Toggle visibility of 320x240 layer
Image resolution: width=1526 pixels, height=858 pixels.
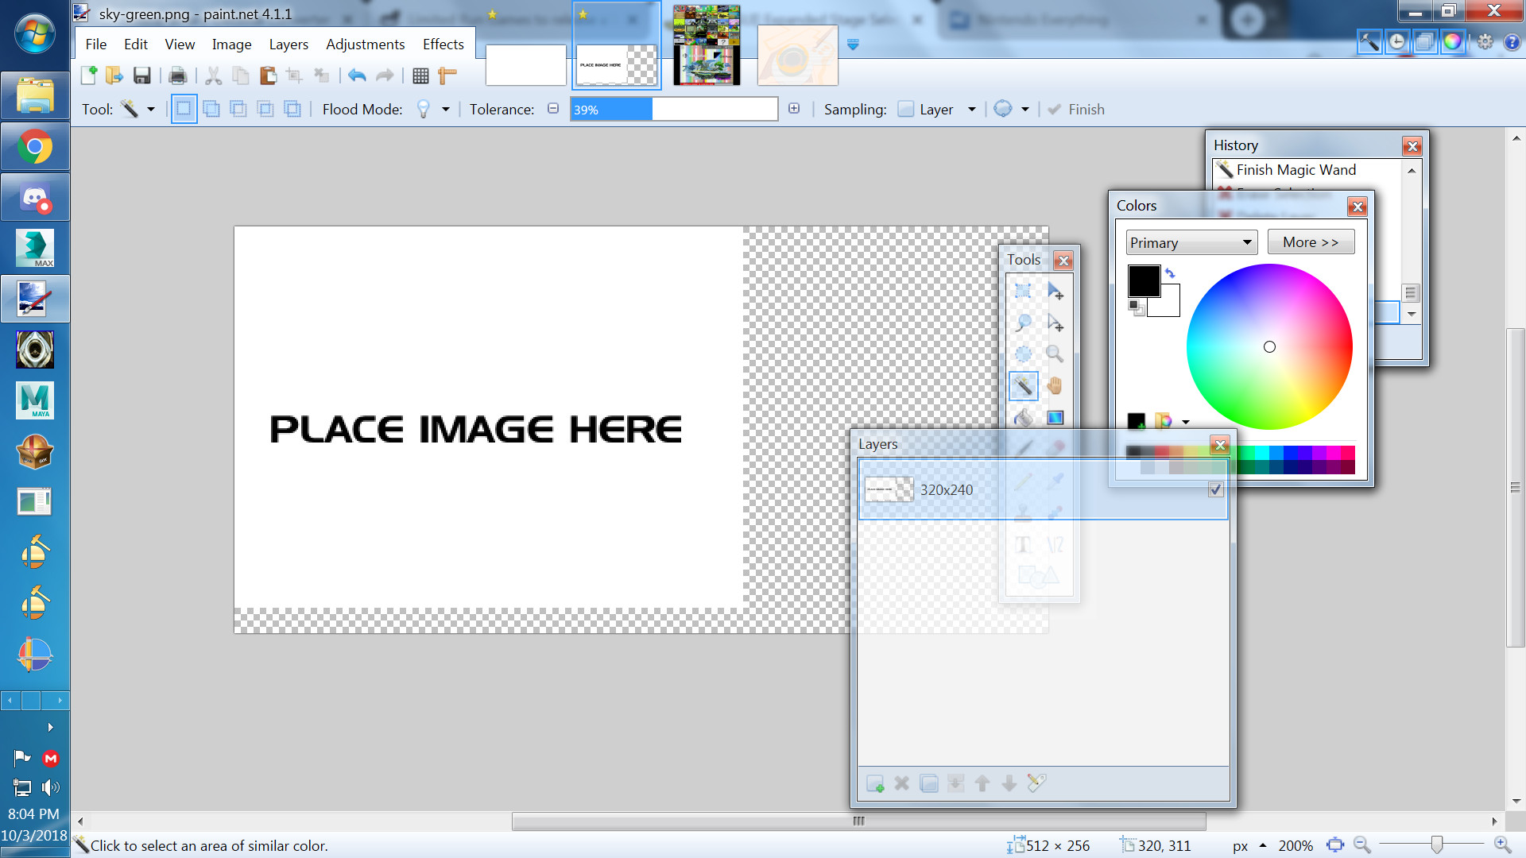pos(1215,489)
